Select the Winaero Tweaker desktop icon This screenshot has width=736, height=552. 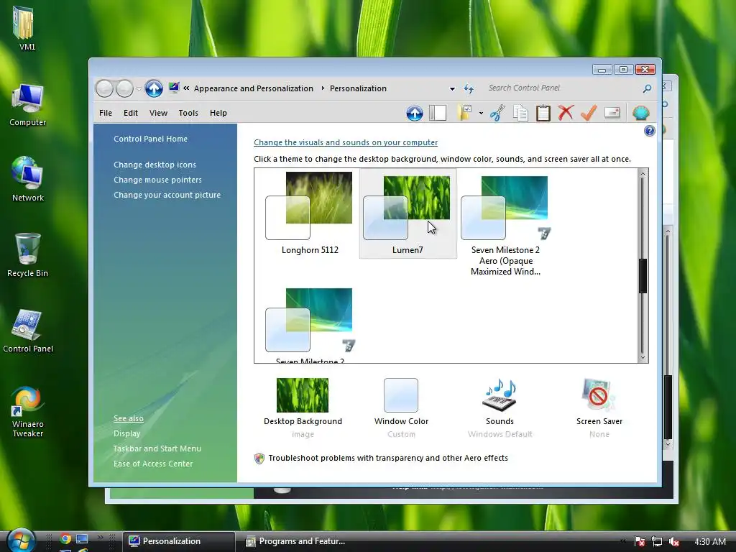coord(27,411)
